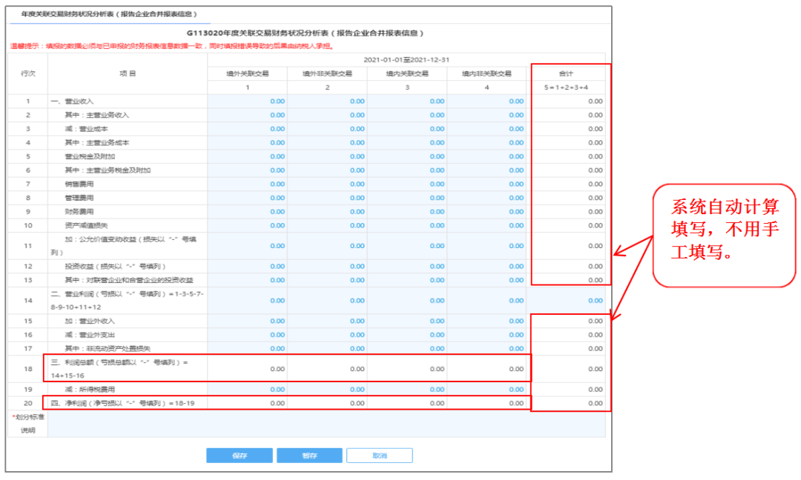Edit row 12 投资收益 境内非关联交易 cell

point(487,266)
